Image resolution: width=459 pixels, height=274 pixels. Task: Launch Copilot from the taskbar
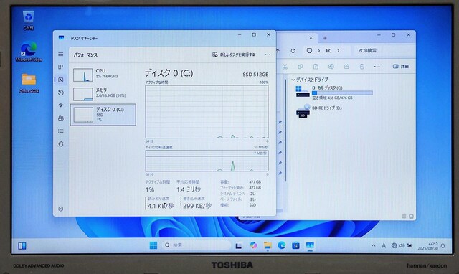tap(253, 245)
